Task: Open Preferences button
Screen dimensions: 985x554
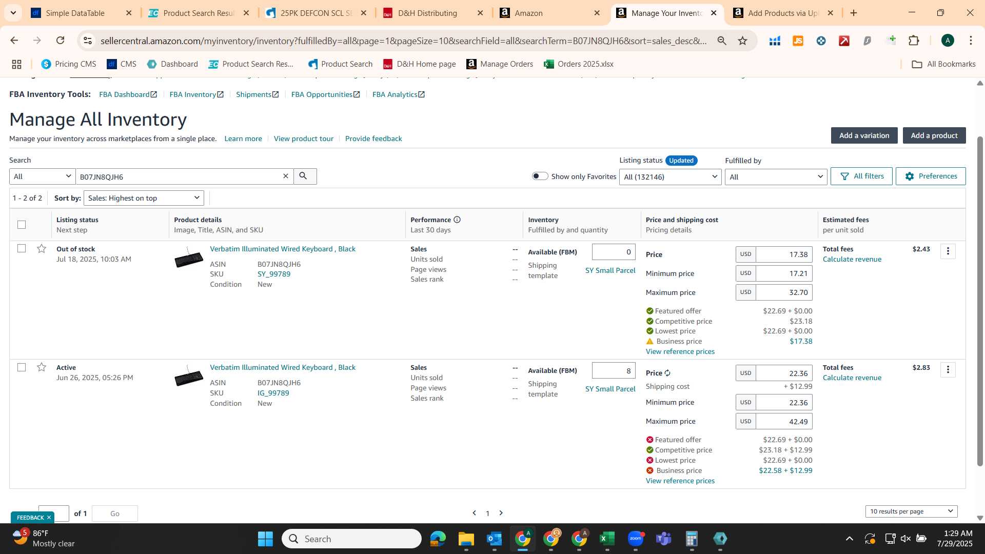Action: coord(931,176)
